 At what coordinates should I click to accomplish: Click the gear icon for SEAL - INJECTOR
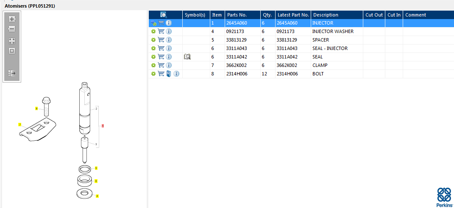click(x=153, y=48)
